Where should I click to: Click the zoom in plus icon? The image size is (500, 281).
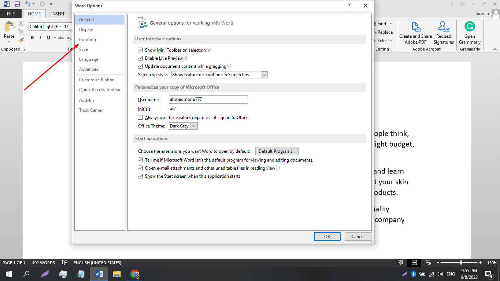(x=480, y=263)
